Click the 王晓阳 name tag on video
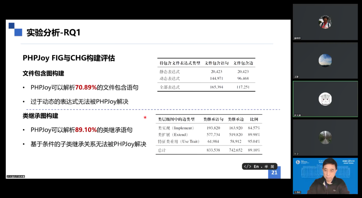Image resolution: width=362 pixels, height=198 pixels. [x=297, y=192]
